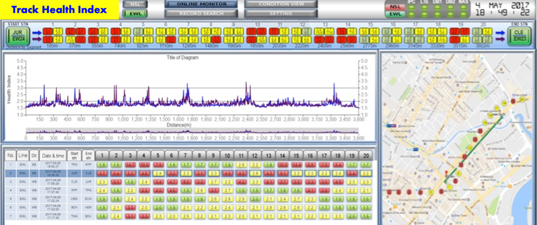
Task: Click the red NSL status indicator at top right
Action: pos(395,6)
